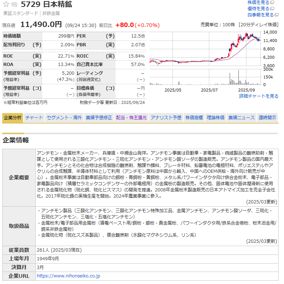This screenshot has width=284, height=284.
Task: Visit the nihonseiko.co.jp company URL
Action: click(x=69, y=276)
